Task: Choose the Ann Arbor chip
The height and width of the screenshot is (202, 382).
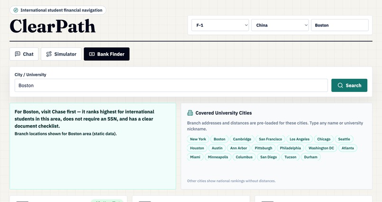Action: (x=238, y=148)
